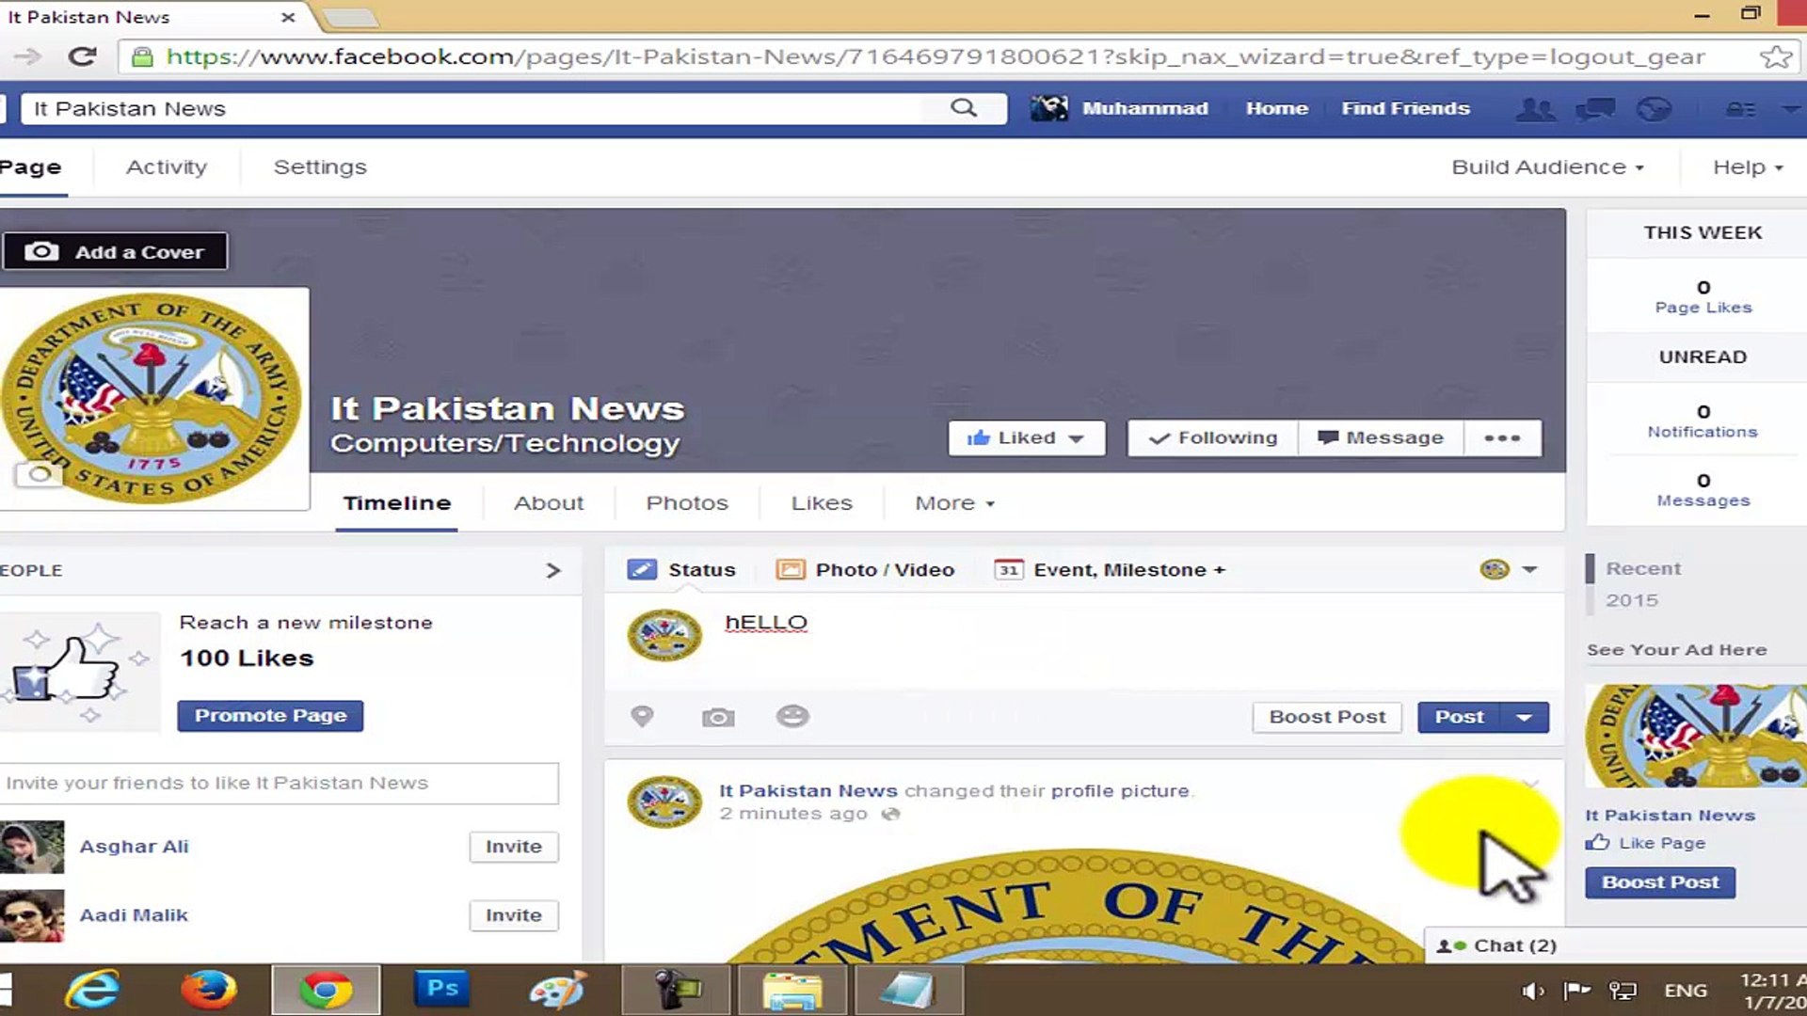1807x1016 pixels.
Task: Click the search magnifier icon
Action: pos(963,108)
